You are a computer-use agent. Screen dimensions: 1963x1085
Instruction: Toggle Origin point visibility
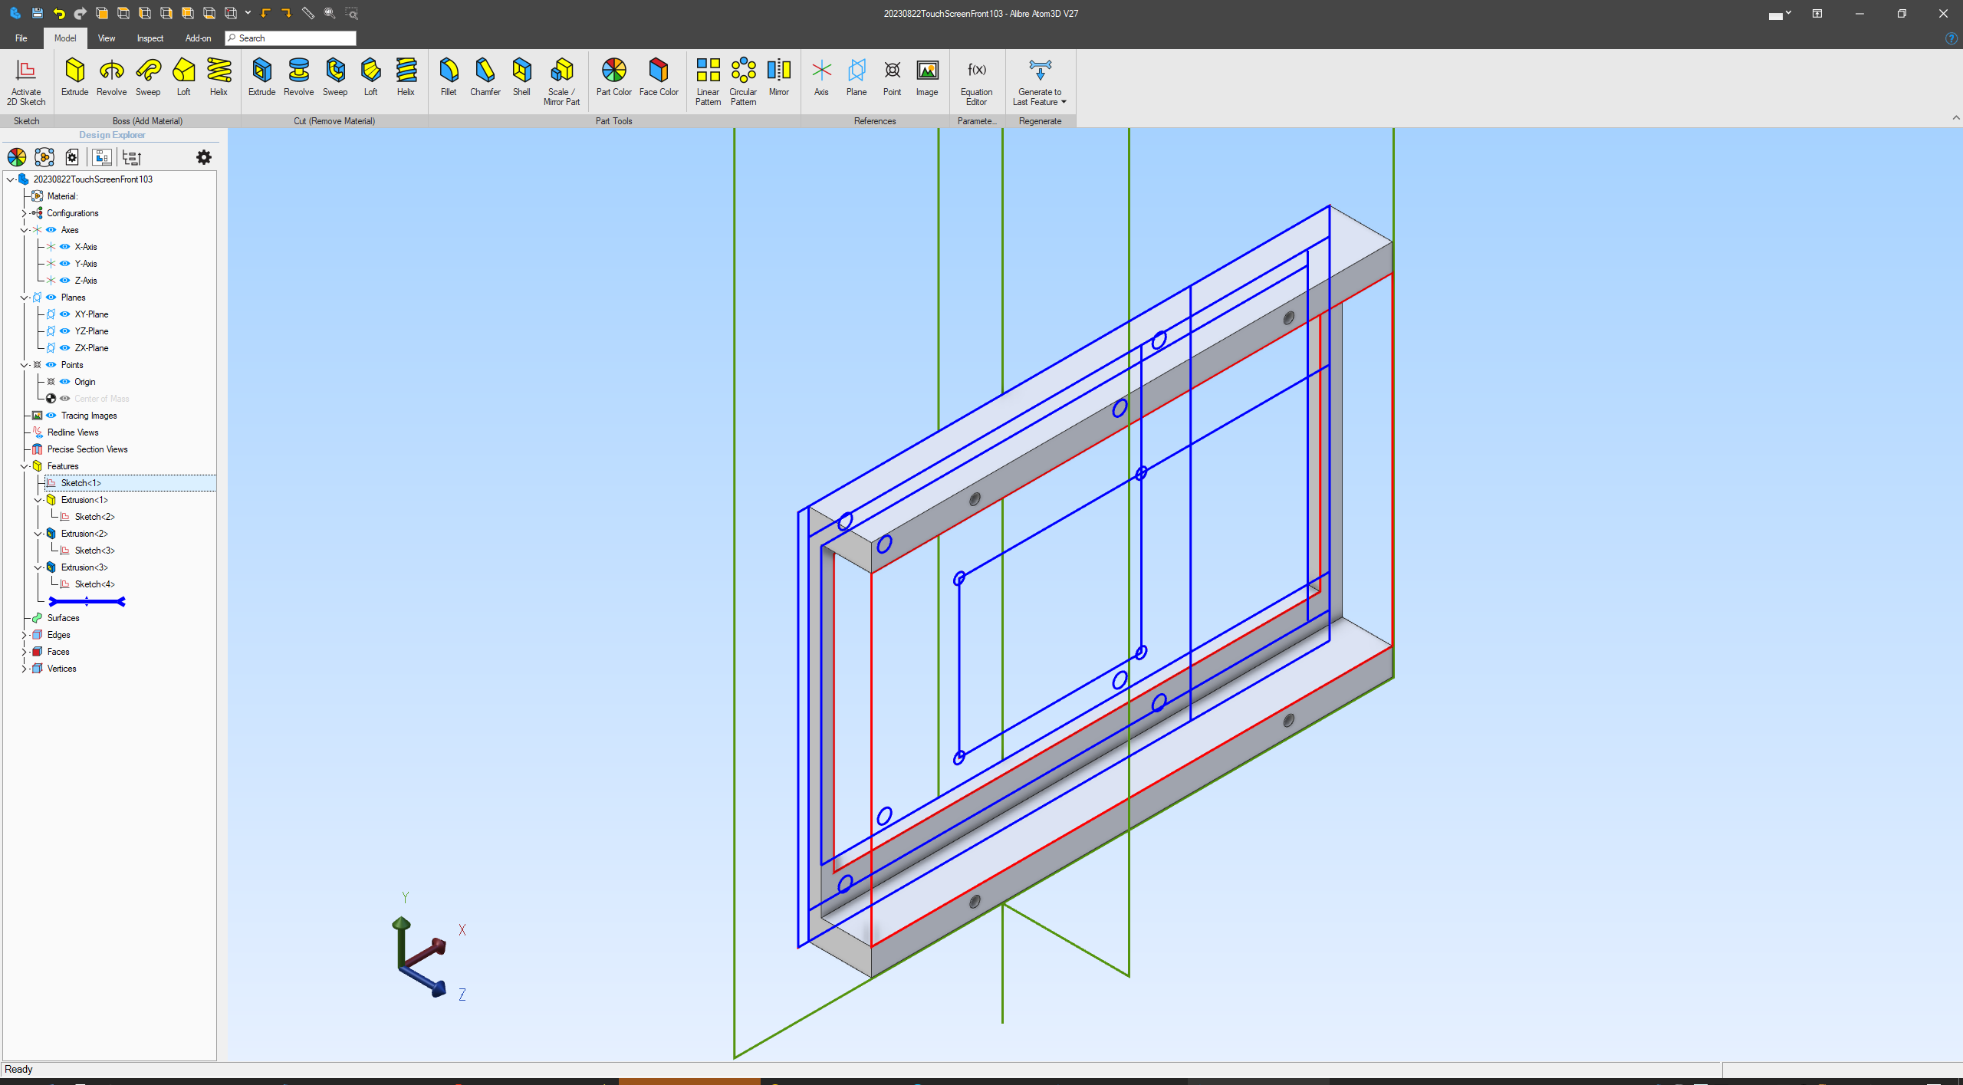coord(65,382)
